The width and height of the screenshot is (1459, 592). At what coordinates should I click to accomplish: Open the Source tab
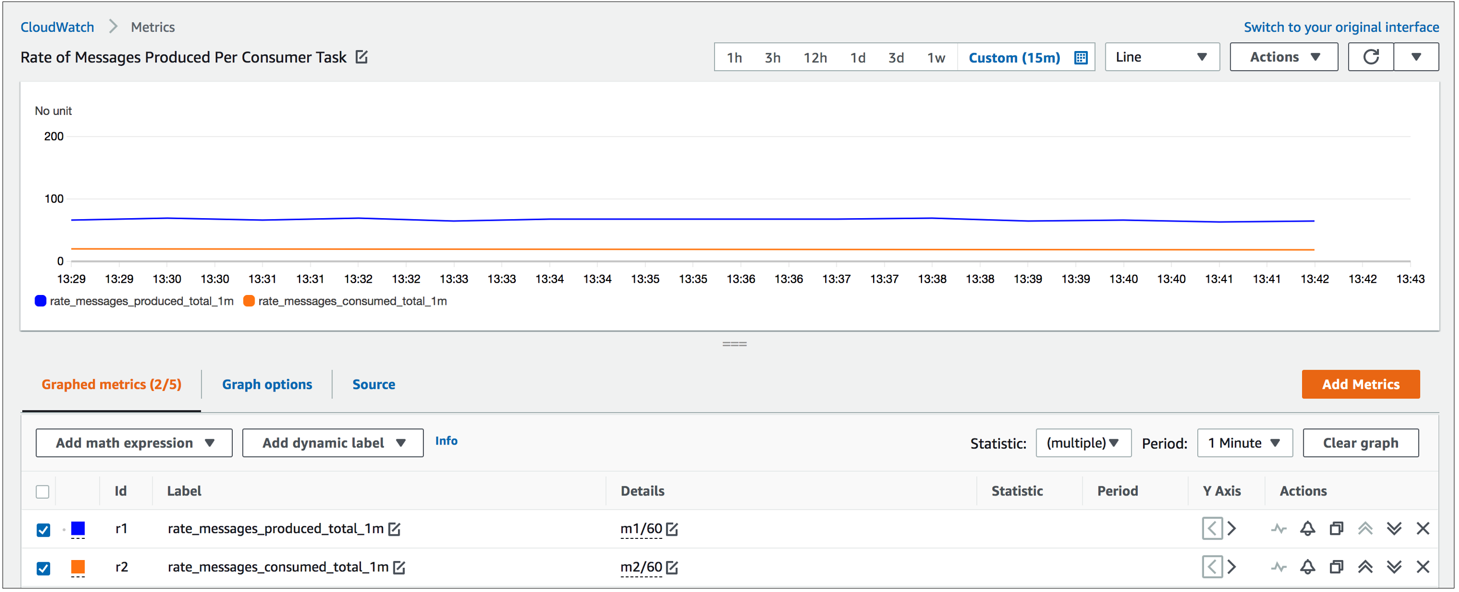point(374,385)
